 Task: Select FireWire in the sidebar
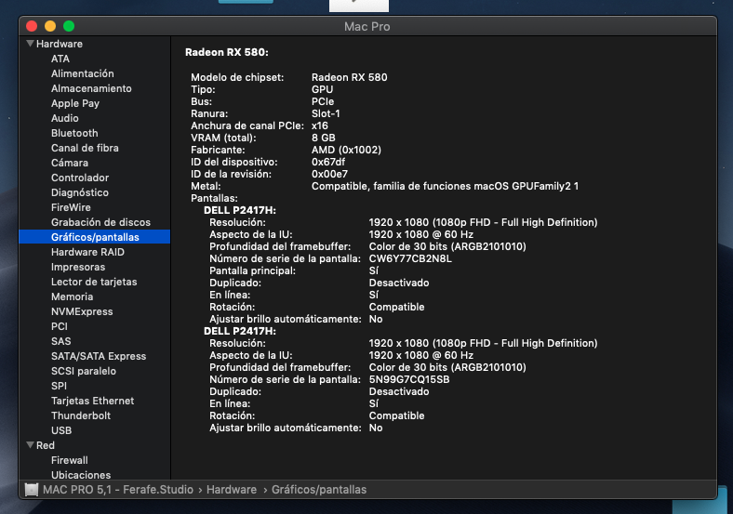[71, 207]
